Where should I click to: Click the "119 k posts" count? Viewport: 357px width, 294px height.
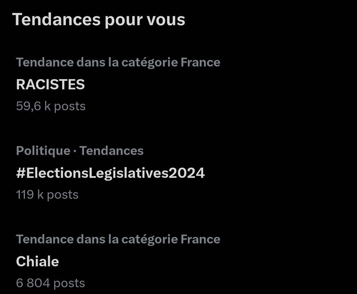[47, 195]
